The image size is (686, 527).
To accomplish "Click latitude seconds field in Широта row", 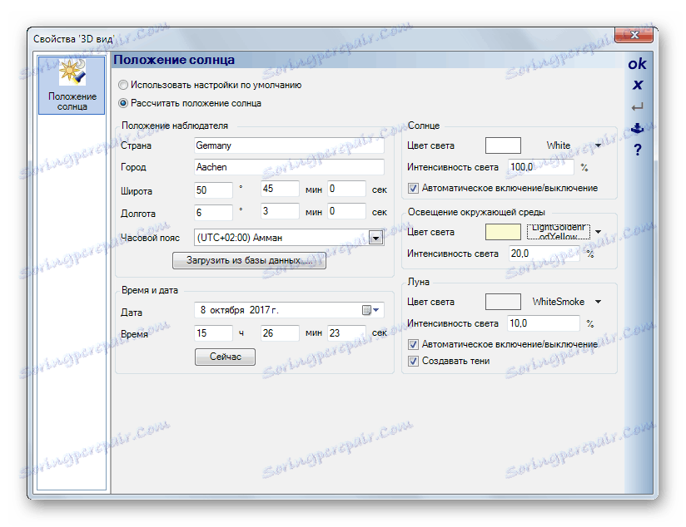I will [346, 189].
